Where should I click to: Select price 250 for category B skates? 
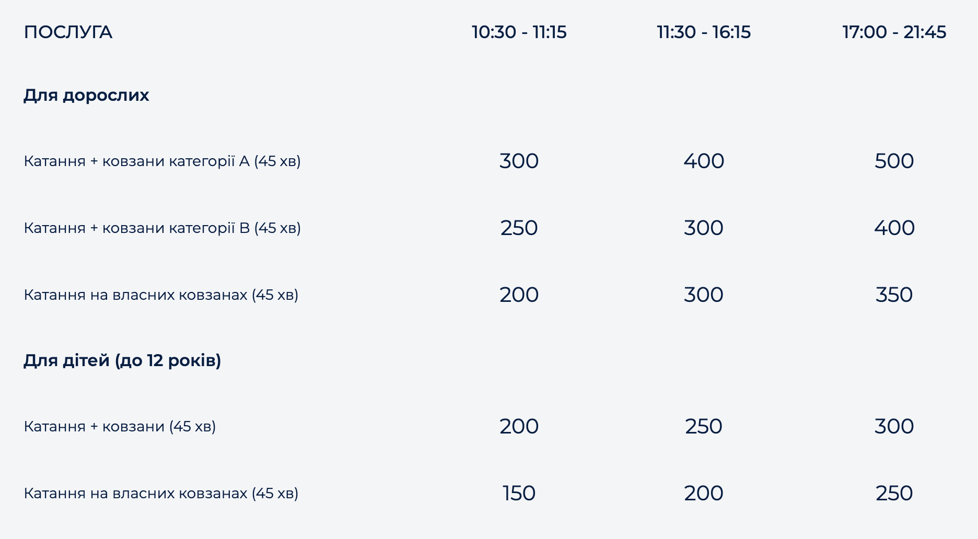519,228
